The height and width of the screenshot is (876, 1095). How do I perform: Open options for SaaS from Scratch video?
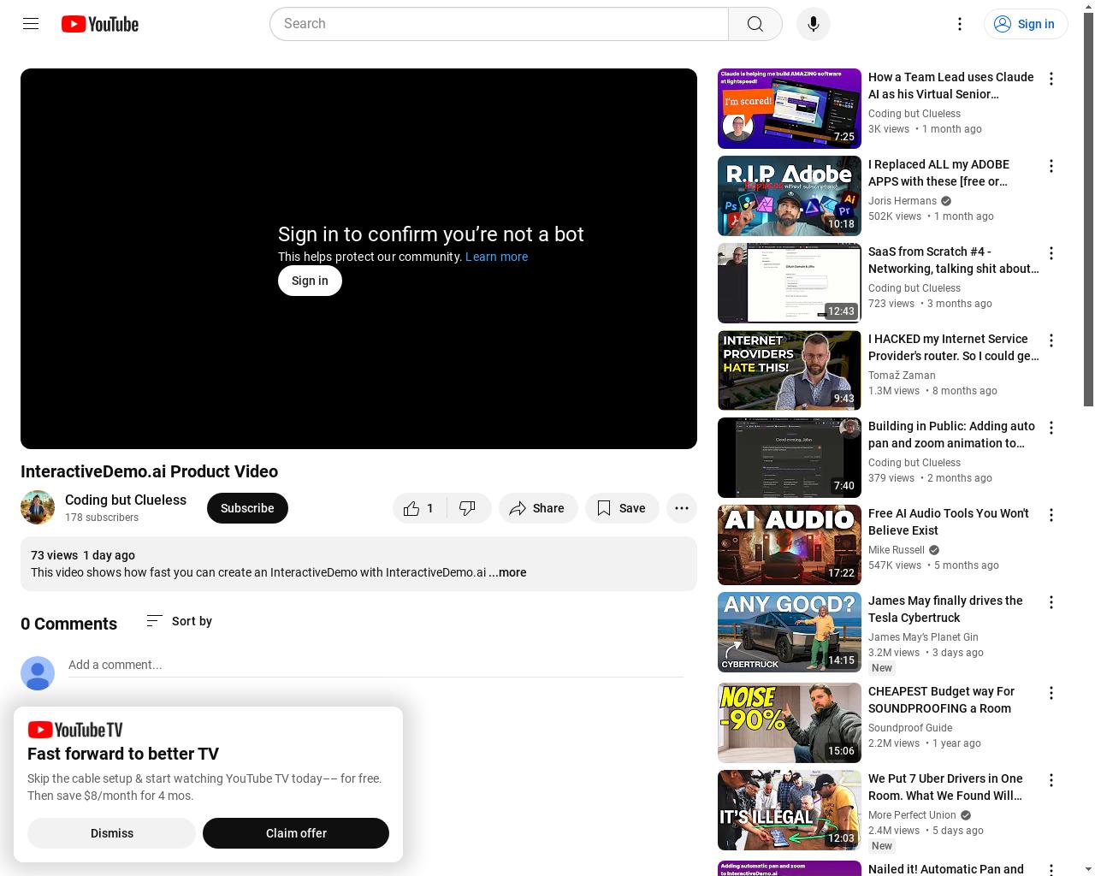click(1051, 253)
